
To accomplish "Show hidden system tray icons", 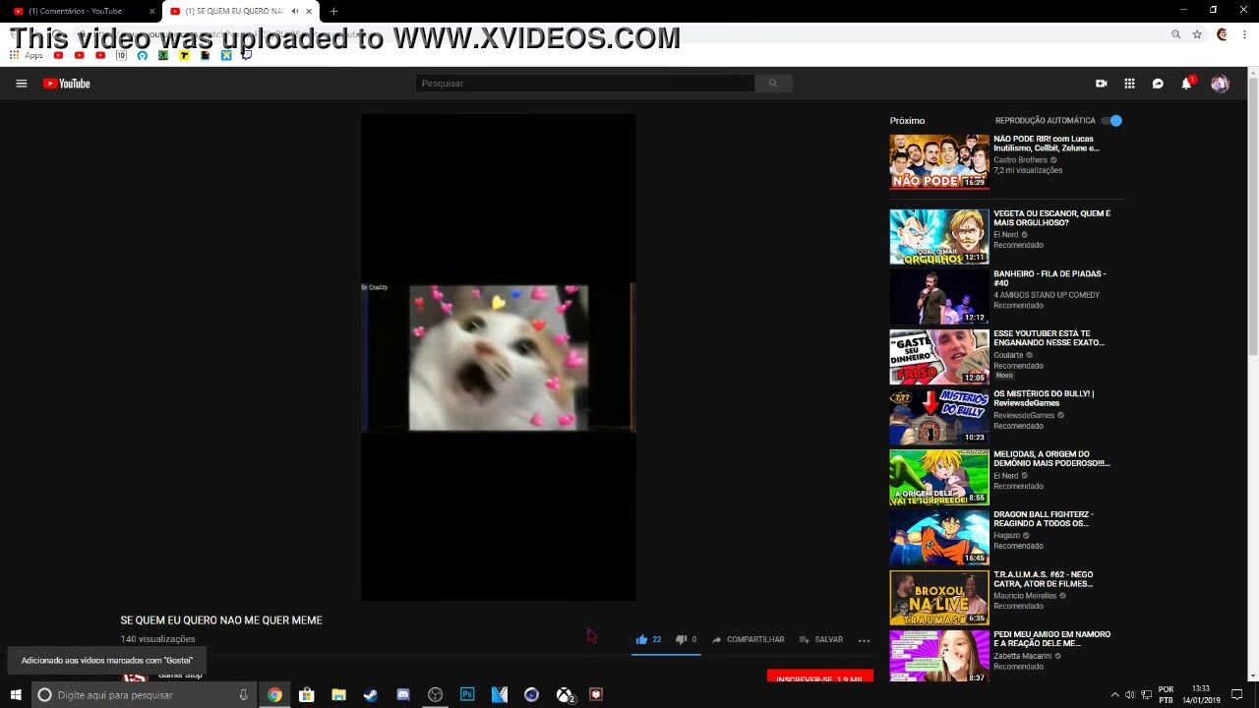I will click(x=1114, y=695).
